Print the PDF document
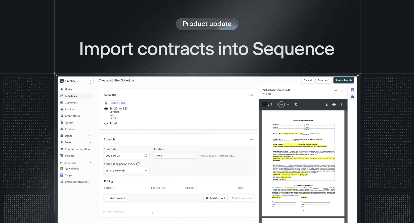The height and width of the screenshot is (223, 414). 334,104
